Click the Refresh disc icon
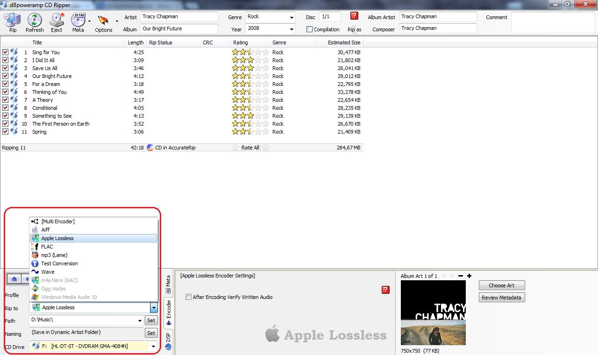Screen dimensions: 598x355 pos(35,22)
